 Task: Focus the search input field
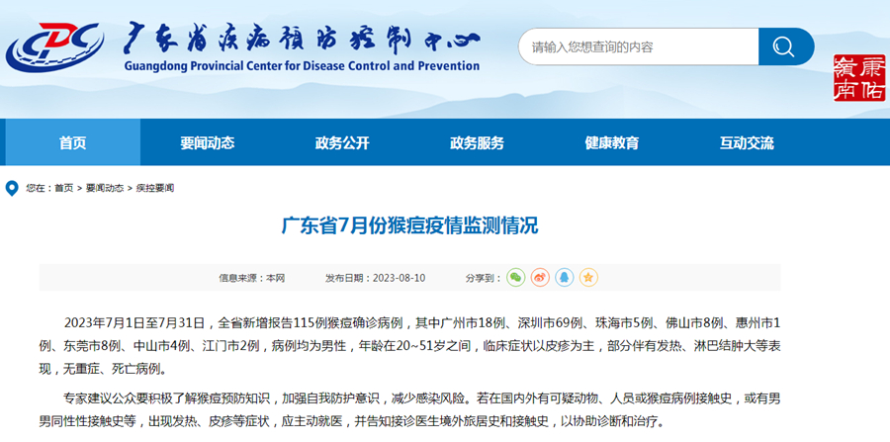point(638,46)
